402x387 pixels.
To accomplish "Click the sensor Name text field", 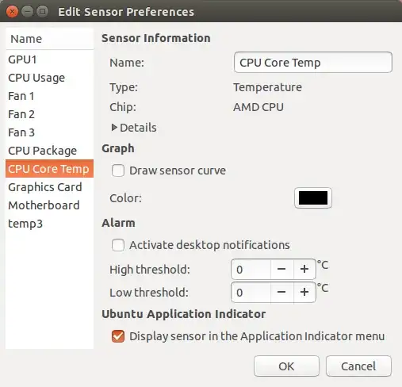I will 313,63.
